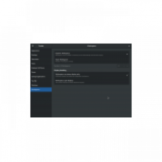The height and width of the screenshot is (162, 162).
Task: Choose the Static Workspaces option
Action: (92, 60)
